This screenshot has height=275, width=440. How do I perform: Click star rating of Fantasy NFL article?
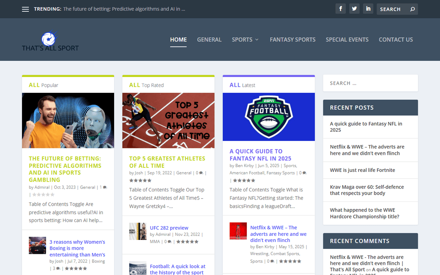tap(244, 180)
